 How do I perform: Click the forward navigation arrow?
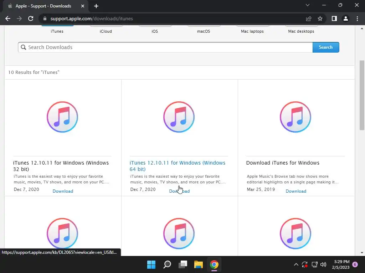pyautogui.click(x=19, y=18)
